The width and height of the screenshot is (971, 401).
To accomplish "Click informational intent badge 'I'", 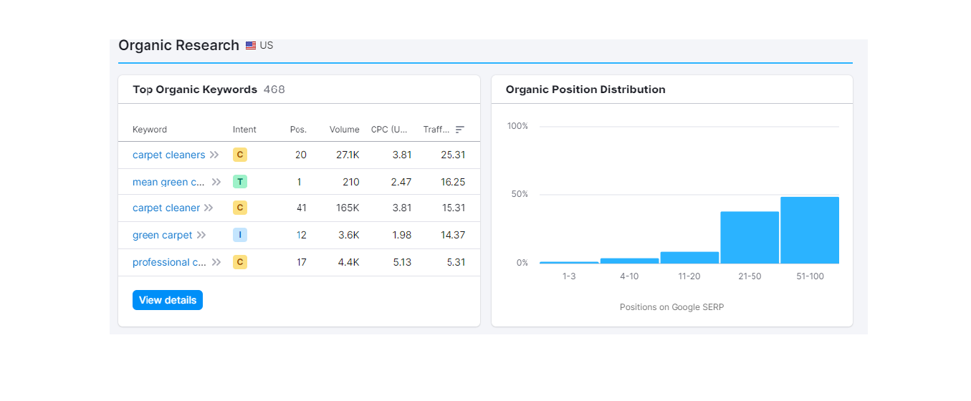I will (240, 235).
